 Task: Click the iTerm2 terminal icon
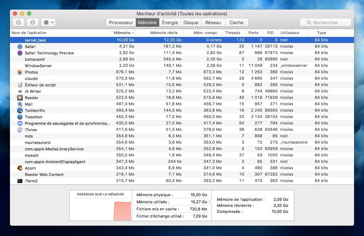[20, 181]
